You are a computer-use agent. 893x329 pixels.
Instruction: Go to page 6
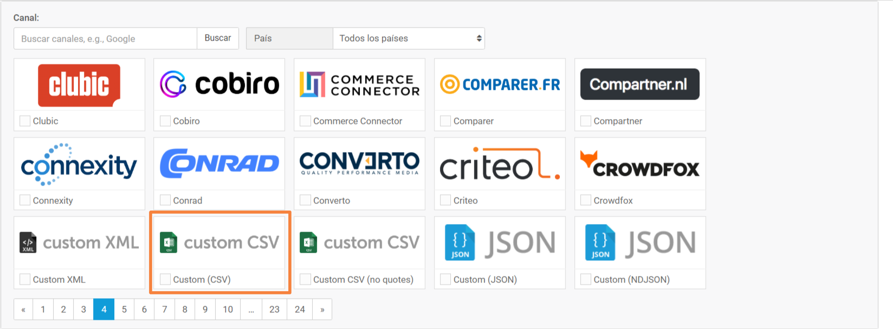[144, 310]
